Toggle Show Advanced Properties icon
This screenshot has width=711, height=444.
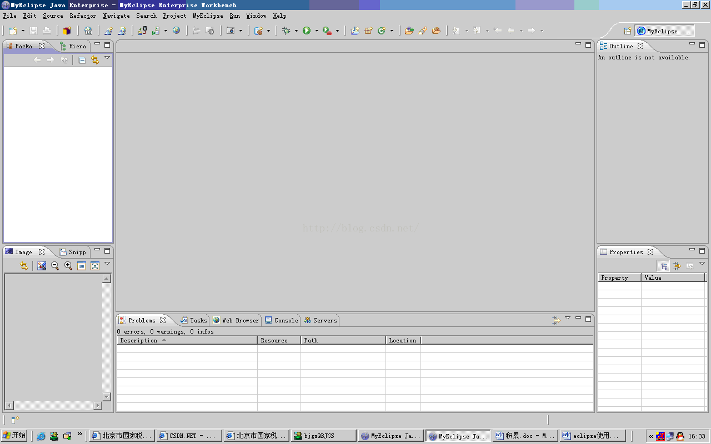click(677, 266)
